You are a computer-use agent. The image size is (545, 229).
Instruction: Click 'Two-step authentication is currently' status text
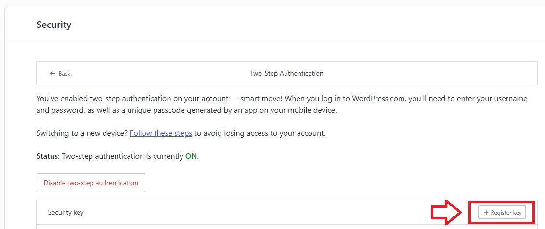point(123,156)
